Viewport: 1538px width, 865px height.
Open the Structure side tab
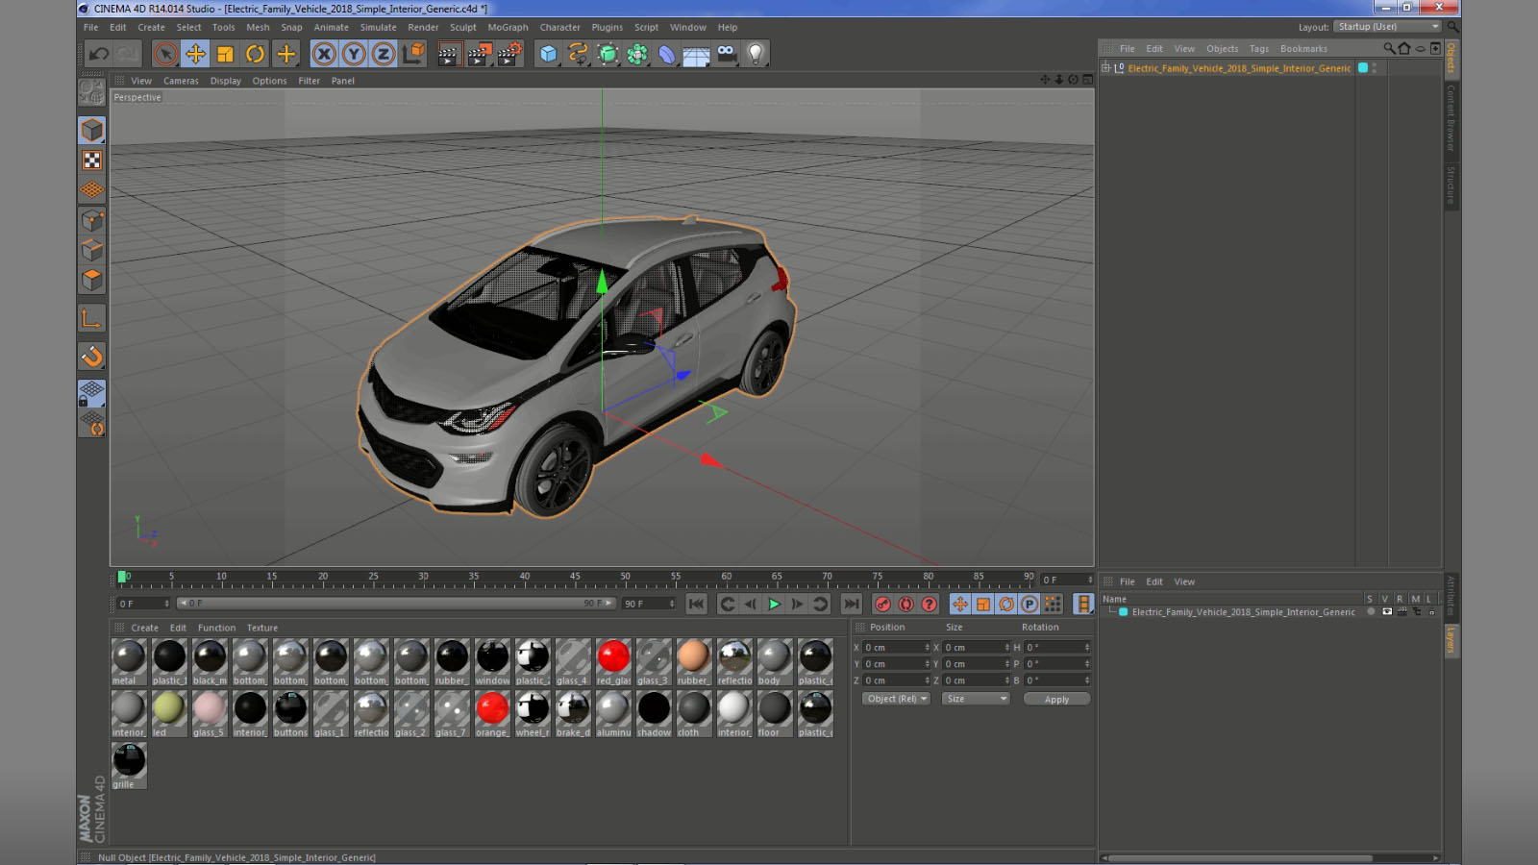(1451, 185)
